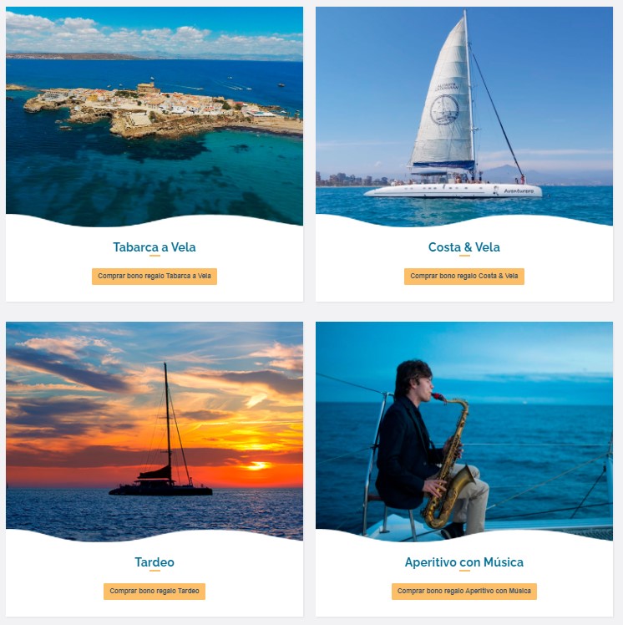Image resolution: width=623 pixels, height=625 pixels.
Task: View the Tardeo orange sunset image
Action: pos(154,431)
